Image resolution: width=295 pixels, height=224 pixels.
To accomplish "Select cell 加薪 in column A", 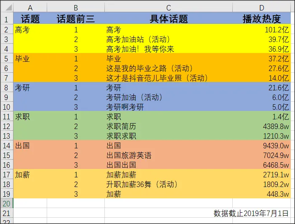I will [30, 174].
